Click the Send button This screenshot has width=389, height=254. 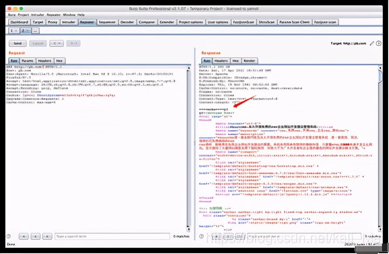[17, 43]
